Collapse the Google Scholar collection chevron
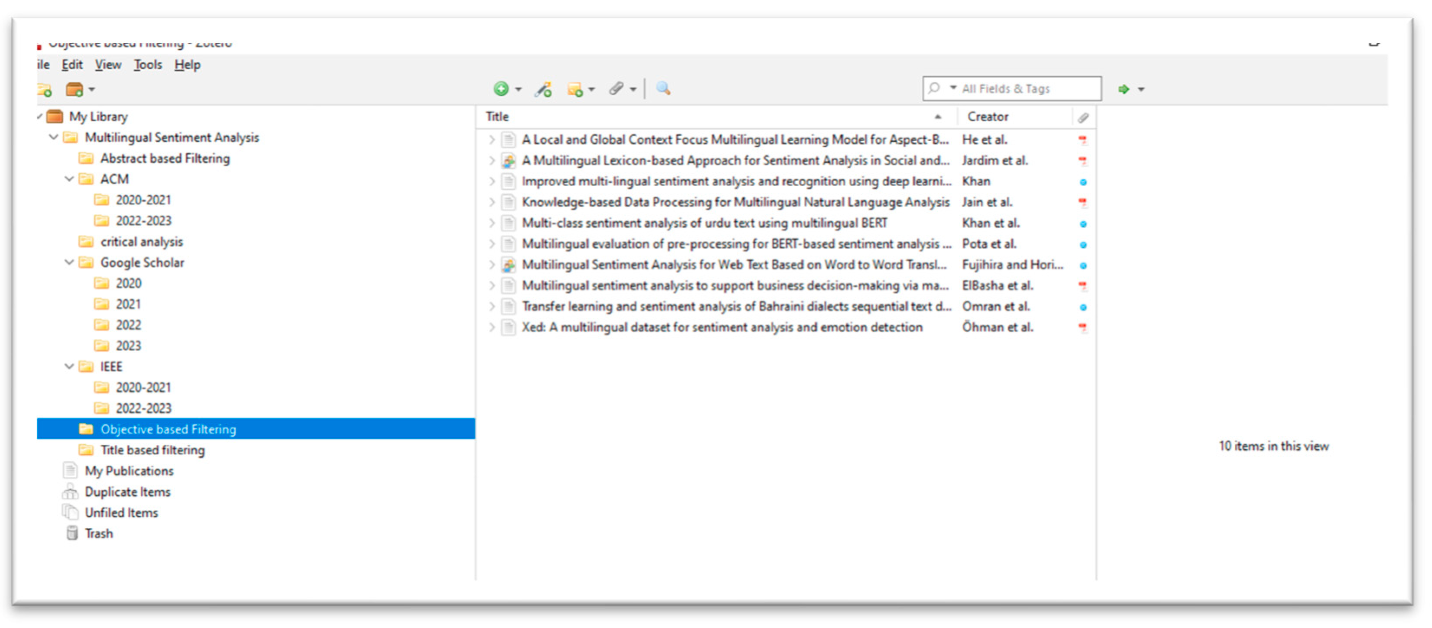The height and width of the screenshot is (628, 1432). click(69, 262)
